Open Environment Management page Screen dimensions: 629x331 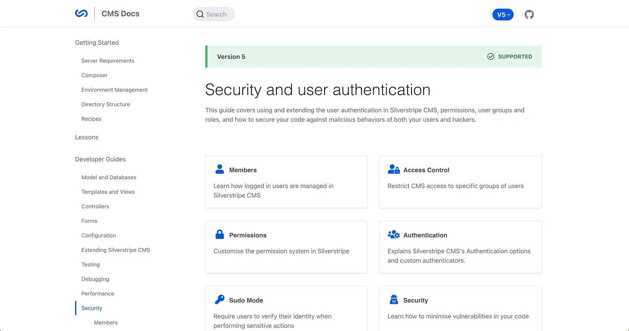114,90
